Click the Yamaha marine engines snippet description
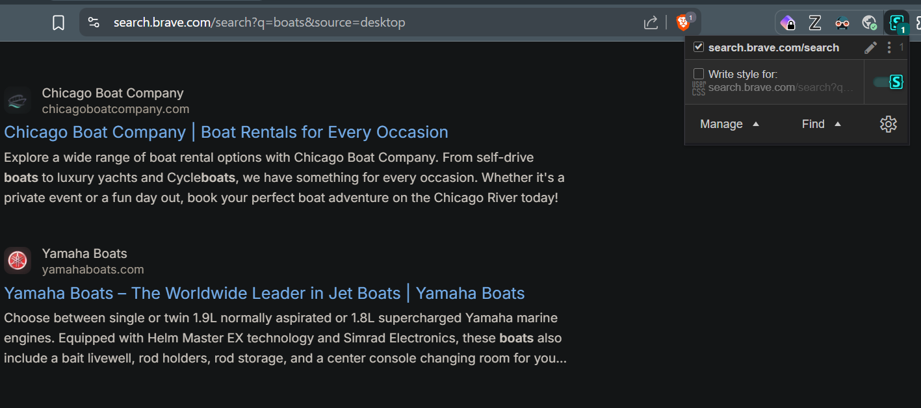 coord(285,338)
